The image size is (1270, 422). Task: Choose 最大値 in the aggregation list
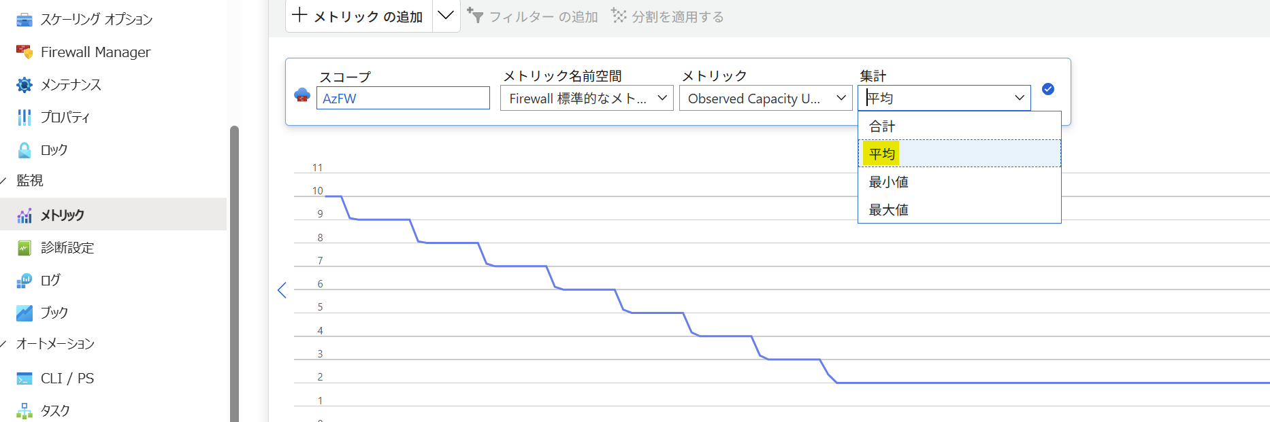pyautogui.click(x=888, y=210)
